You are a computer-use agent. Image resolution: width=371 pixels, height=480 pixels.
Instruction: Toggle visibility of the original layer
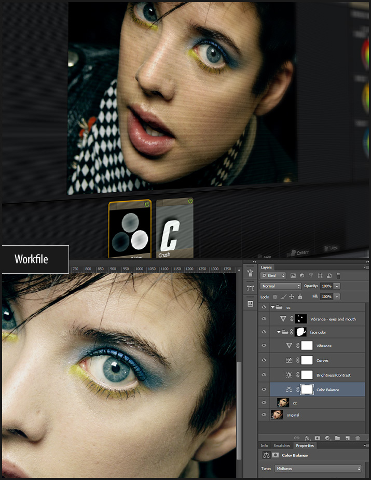tap(264, 415)
